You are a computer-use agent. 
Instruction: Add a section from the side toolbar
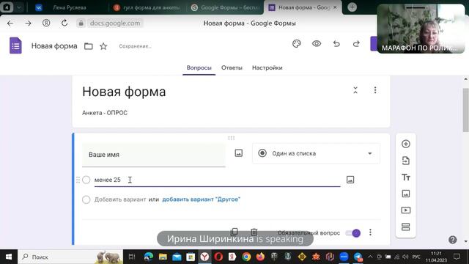(405, 227)
